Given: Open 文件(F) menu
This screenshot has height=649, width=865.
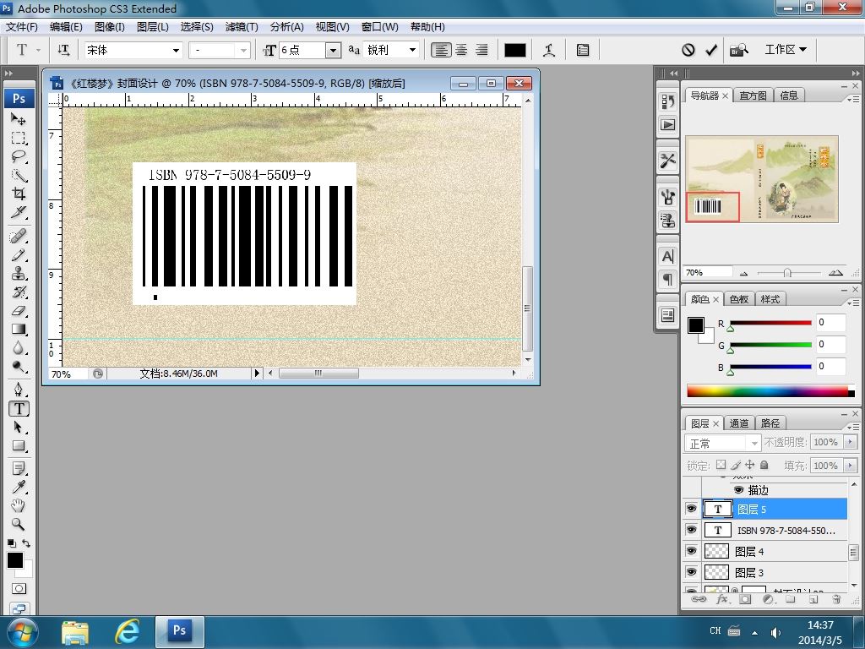Looking at the screenshot, I should point(21,26).
